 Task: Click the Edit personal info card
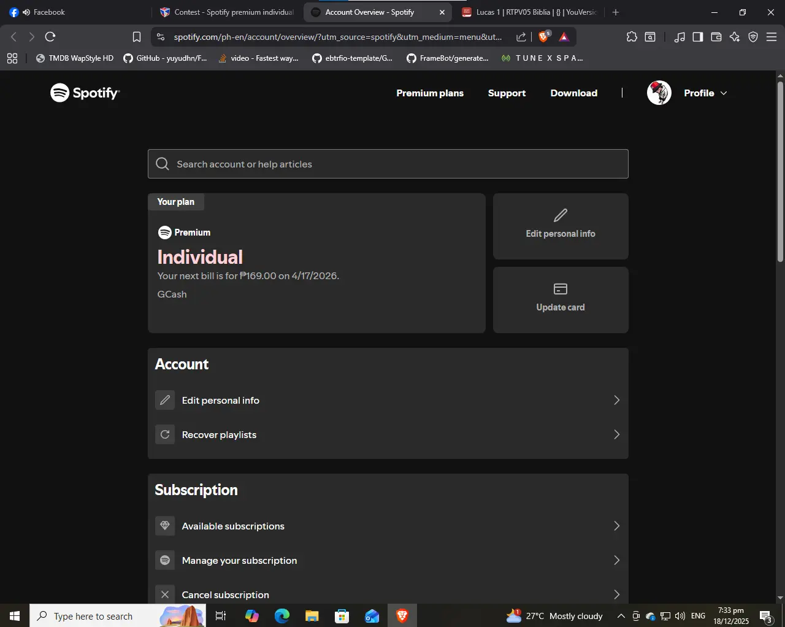(561, 226)
